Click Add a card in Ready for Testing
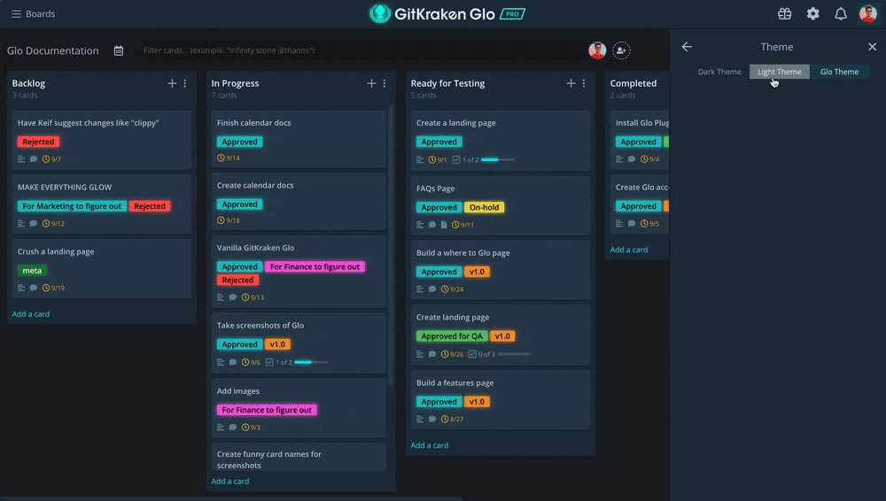 click(430, 445)
